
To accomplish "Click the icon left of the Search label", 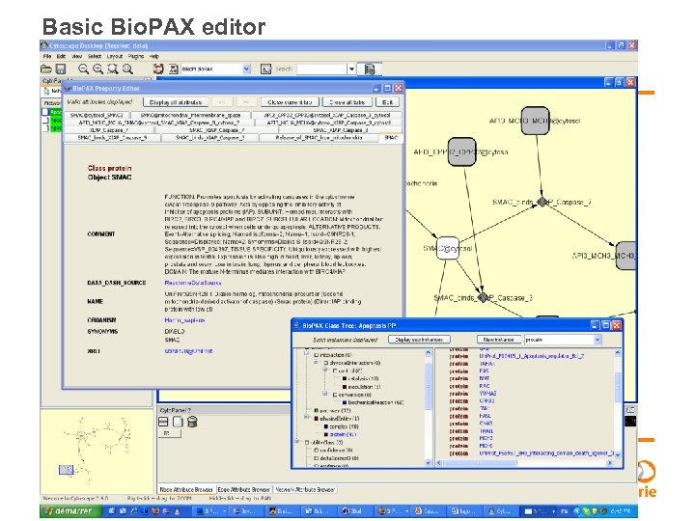I will (266, 69).
